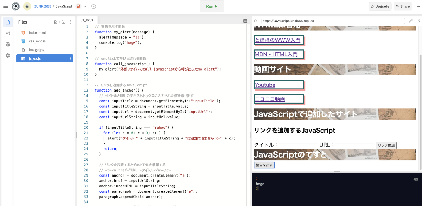Click the JavaScript repl name

click(x=64, y=6)
